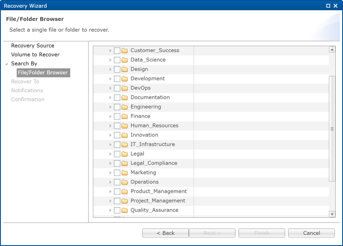Expand the Product_Management folder

[x=110, y=191]
